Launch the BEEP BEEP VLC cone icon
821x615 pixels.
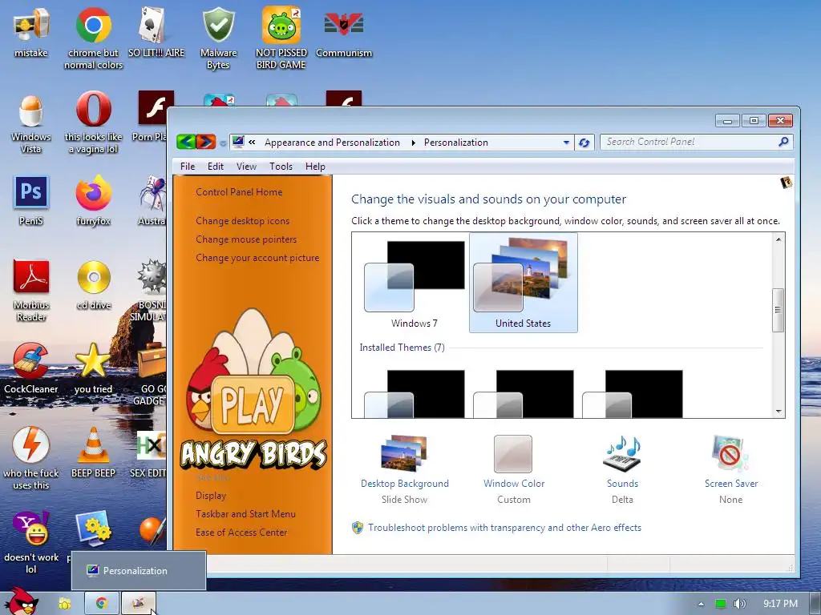(x=93, y=452)
